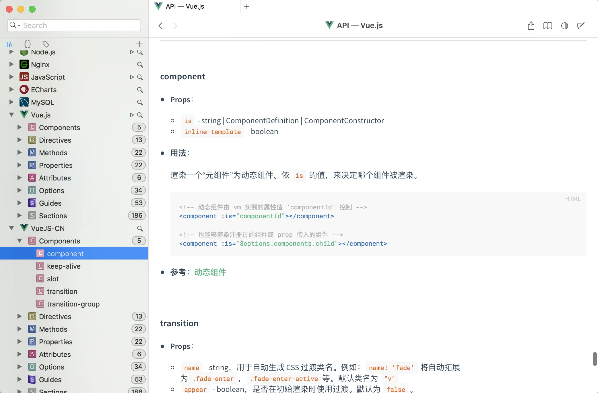Click the content vertical scrollbar thumb
Screen dimensions: 598x393
595,359
